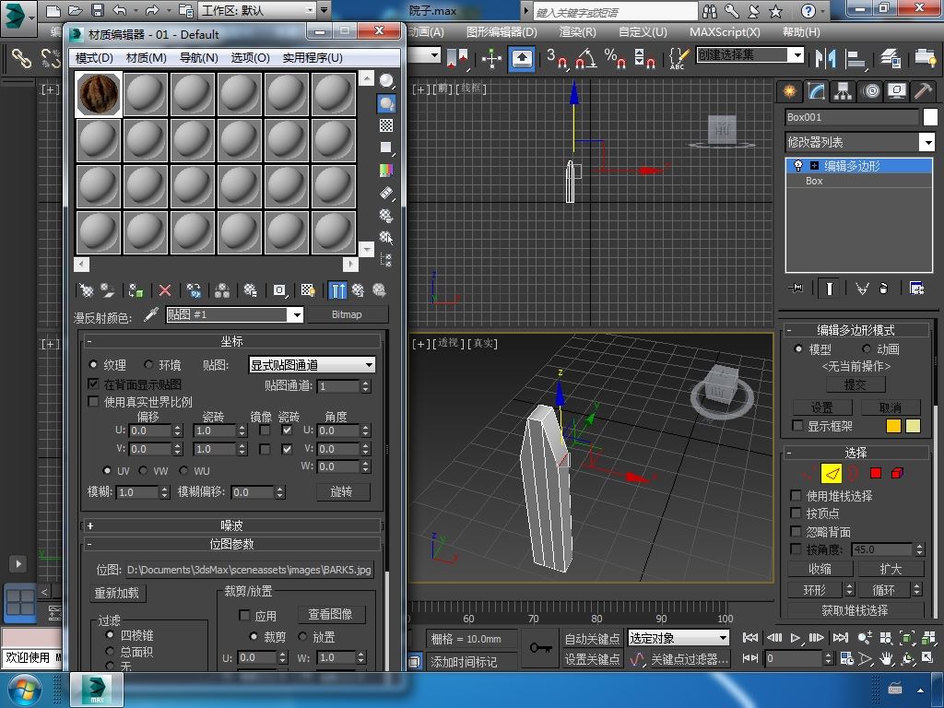Open the 图形编辑器(D) menu

[501, 32]
